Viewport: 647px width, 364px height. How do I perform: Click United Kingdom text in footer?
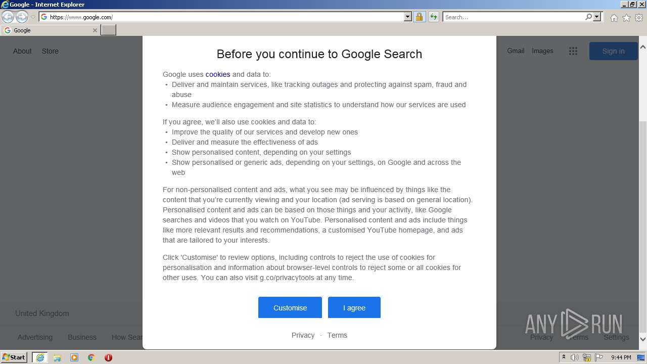click(42, 313)
